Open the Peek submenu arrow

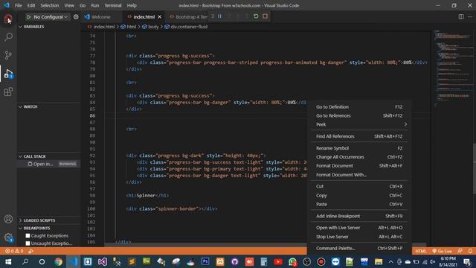tap(405, 124)
